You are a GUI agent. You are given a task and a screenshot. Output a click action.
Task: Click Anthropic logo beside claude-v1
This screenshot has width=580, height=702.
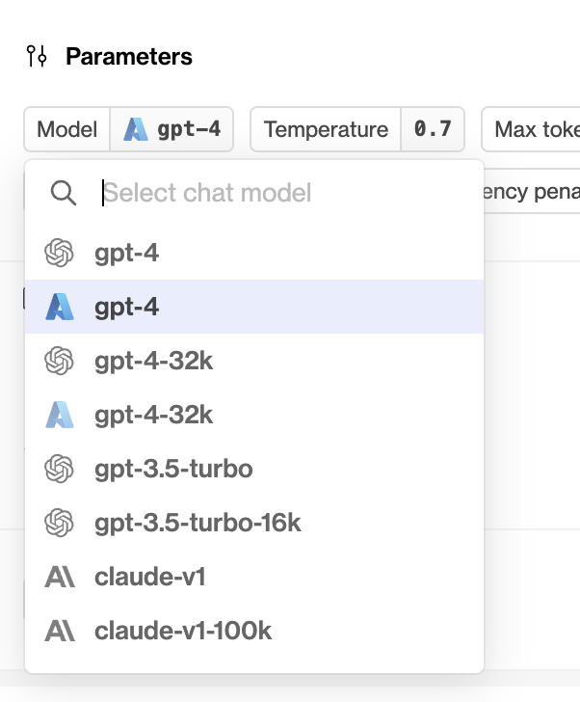pos(60,577)
